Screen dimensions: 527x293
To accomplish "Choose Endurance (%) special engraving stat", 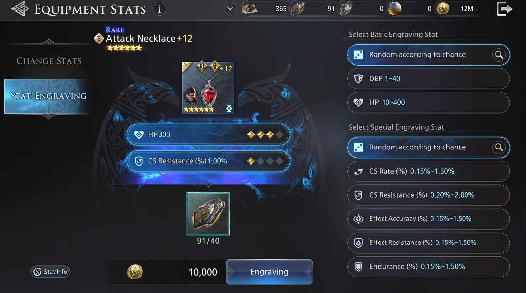I will pos(428,267).
